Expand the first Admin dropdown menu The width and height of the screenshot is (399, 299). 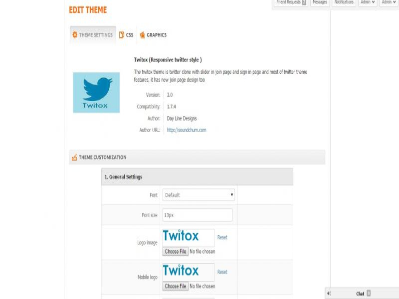[x=368, y=2]
